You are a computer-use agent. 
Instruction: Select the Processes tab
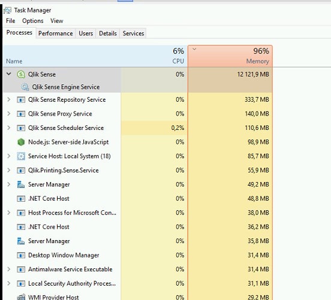click(x=19, y=32)
